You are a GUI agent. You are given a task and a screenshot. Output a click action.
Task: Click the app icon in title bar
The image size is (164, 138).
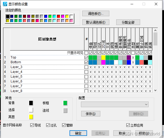pyautogui.click(x=5, y=4)
